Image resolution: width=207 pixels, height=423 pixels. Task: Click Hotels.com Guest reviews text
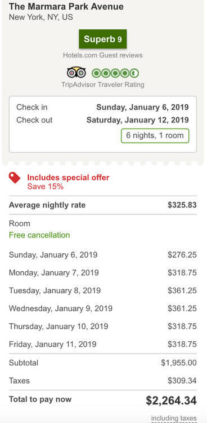coord(103,55)
